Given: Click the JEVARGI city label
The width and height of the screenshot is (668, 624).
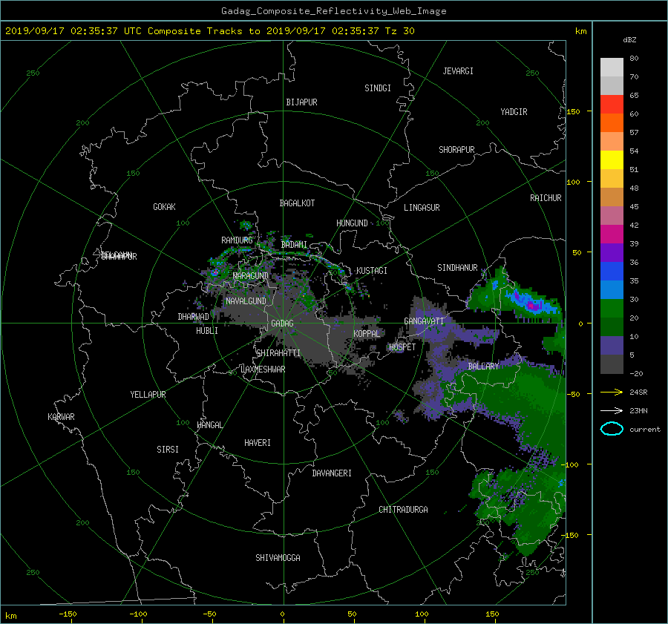Looking at the screenshot, I should click(x=458, y=71).
